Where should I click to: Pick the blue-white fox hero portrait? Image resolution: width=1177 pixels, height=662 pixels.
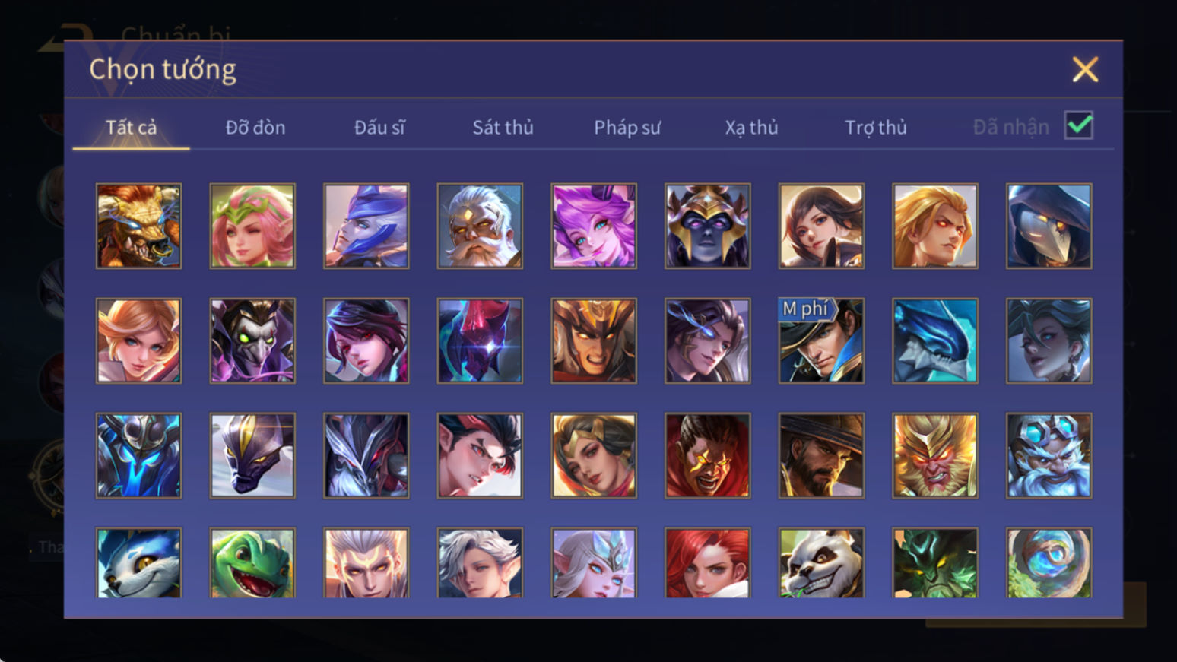point(138,562)
